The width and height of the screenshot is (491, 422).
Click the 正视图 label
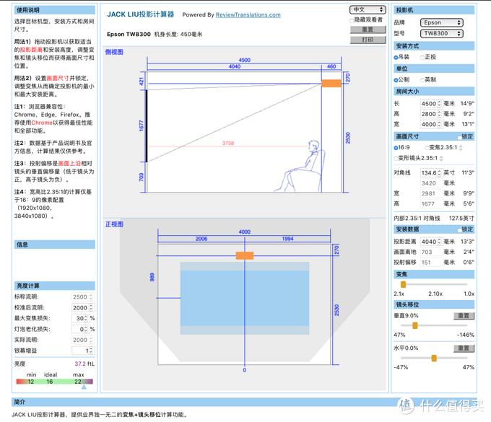click(114, 224)
